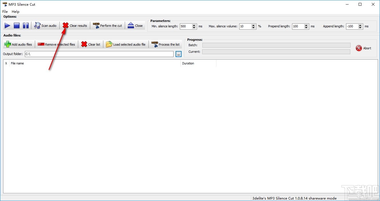Increase Prepend length with up arrow

pyautogui.click(x=306, y=25)
